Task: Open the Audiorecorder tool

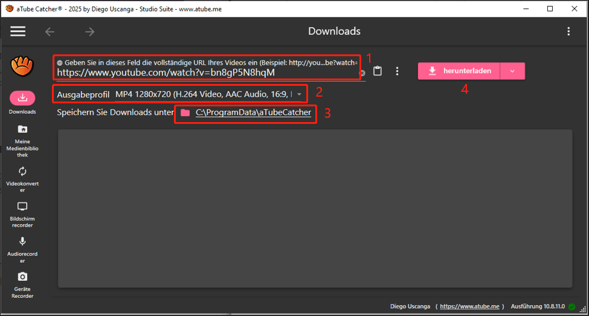Action: [22, 250]
